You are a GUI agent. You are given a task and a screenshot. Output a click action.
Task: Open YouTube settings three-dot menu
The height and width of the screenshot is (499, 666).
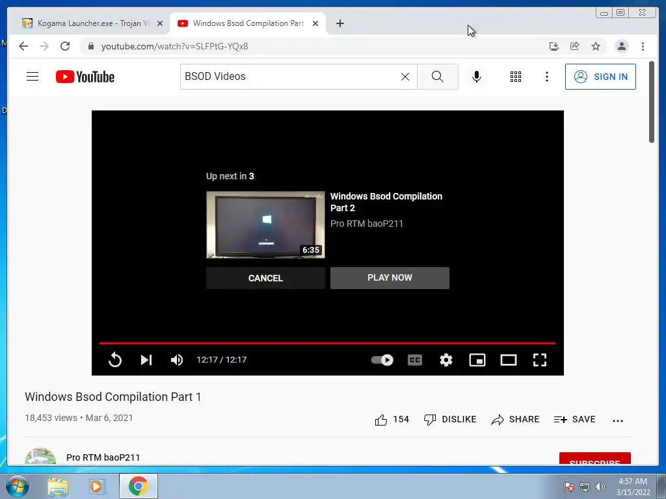coord(546,77)
